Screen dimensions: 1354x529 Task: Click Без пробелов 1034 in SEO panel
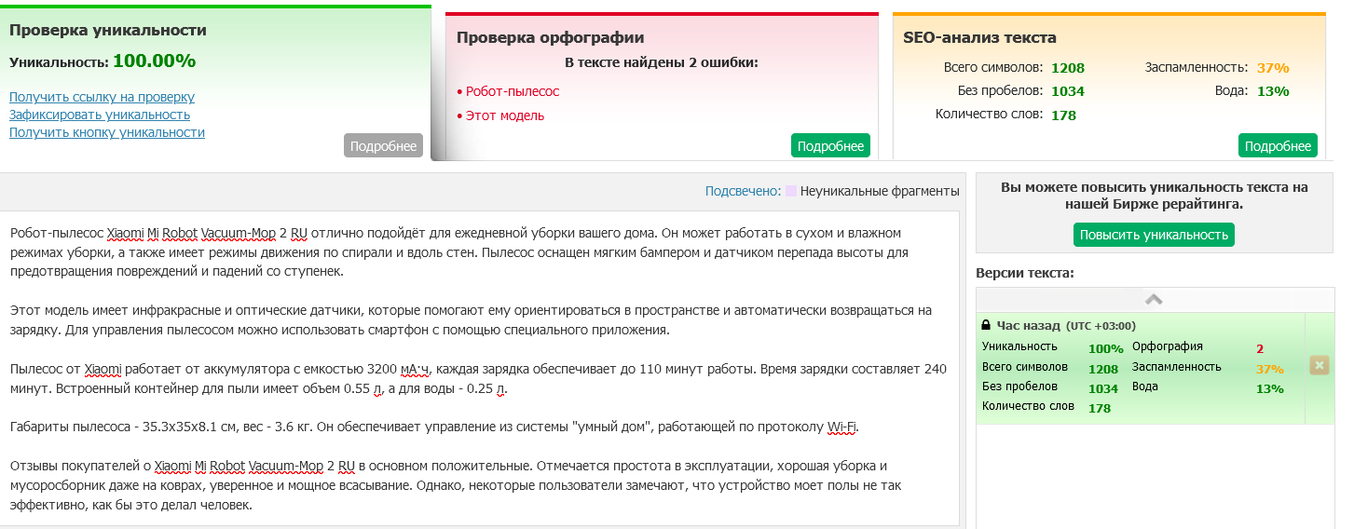(x=1068, y=91)
